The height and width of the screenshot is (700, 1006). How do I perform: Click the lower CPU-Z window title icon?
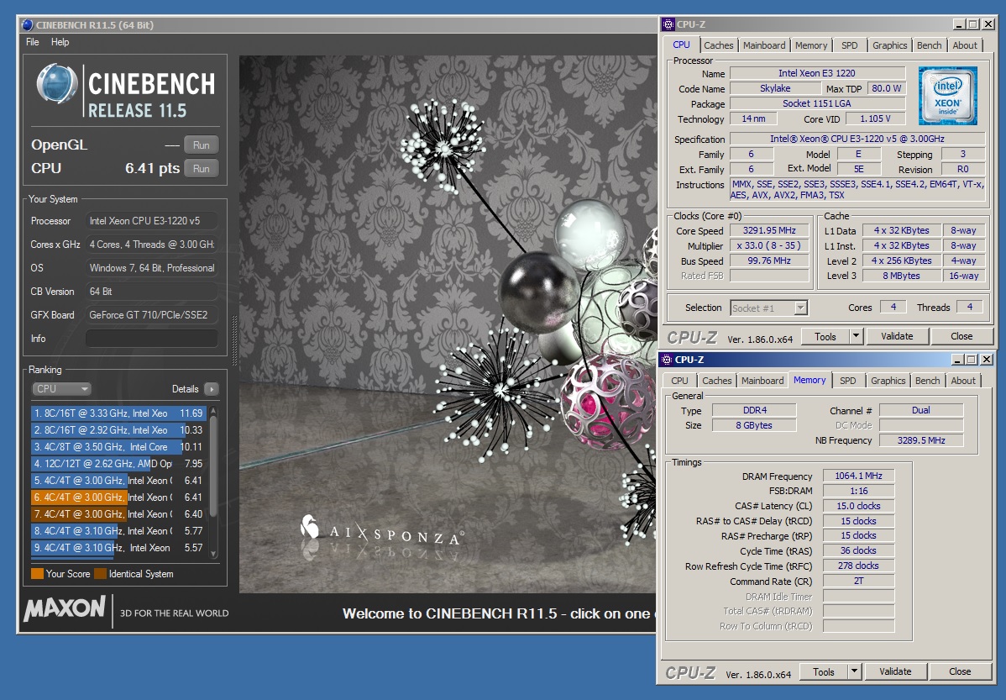coord(667,360)
